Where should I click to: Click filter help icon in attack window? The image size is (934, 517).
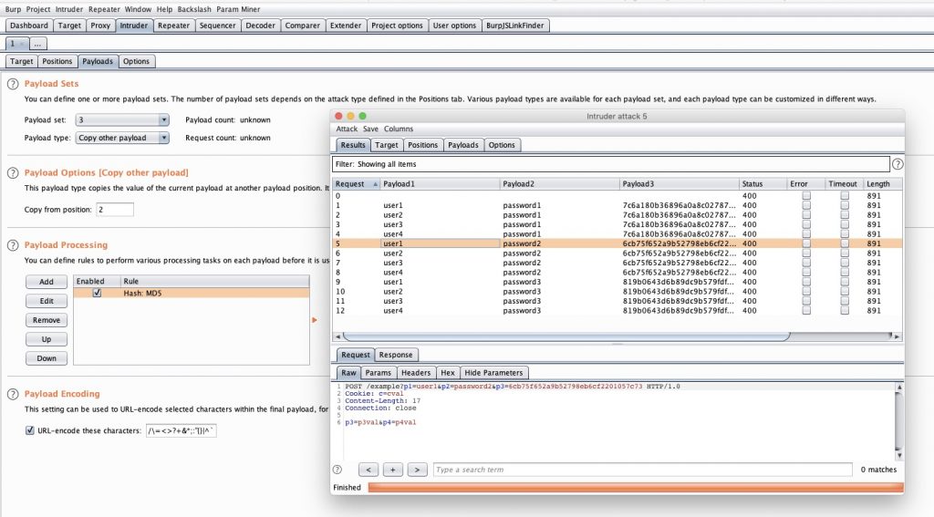(898, 164)
